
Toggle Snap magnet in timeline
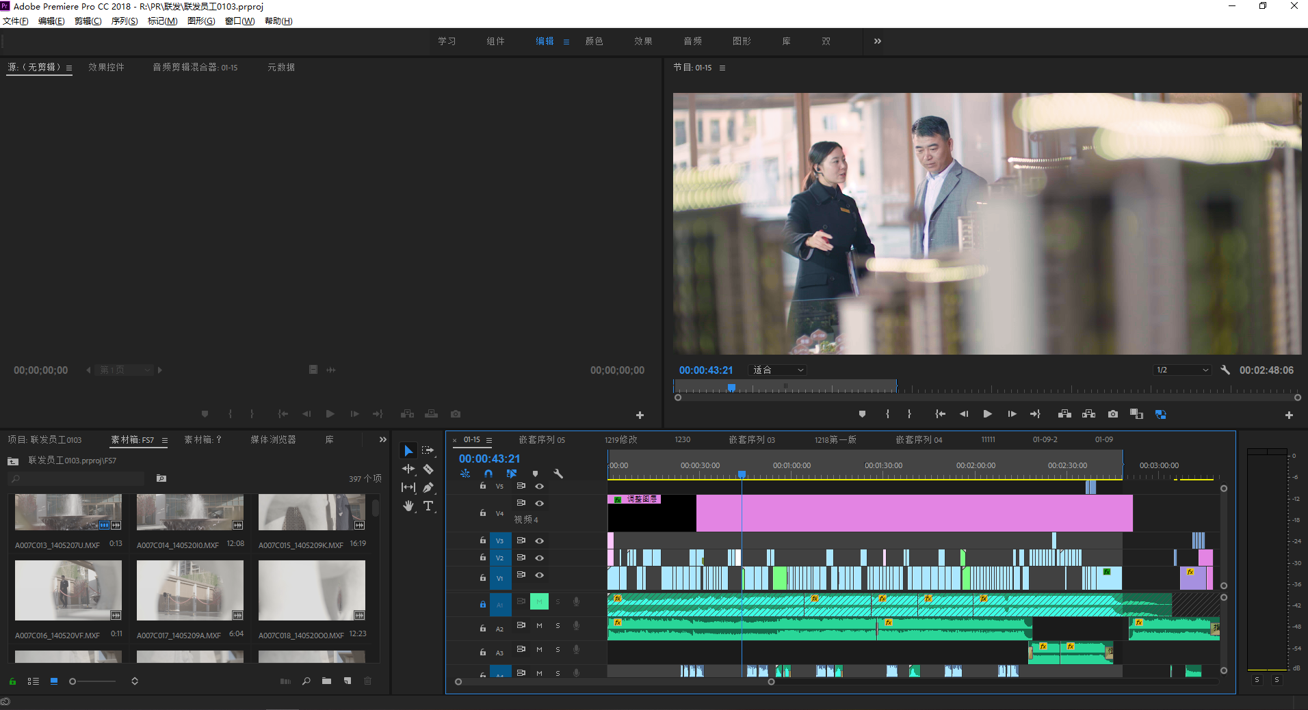point(488,474)
